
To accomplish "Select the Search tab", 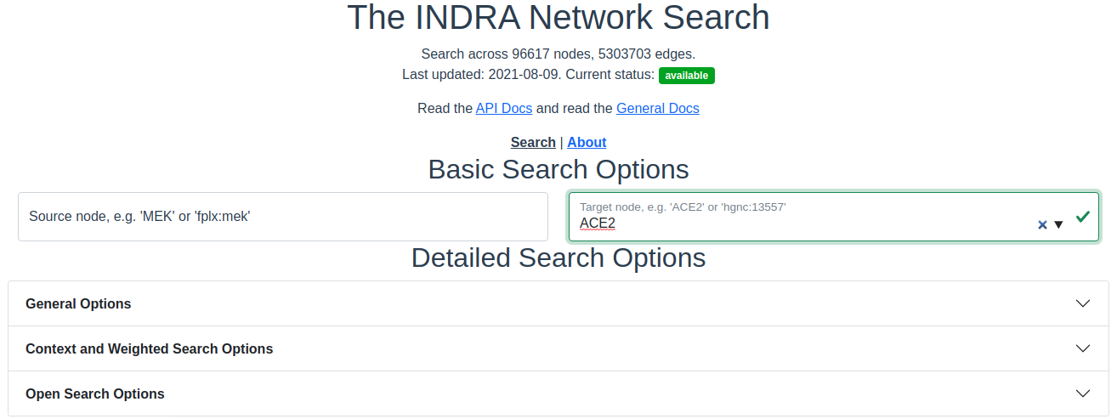I will point(533,142).
